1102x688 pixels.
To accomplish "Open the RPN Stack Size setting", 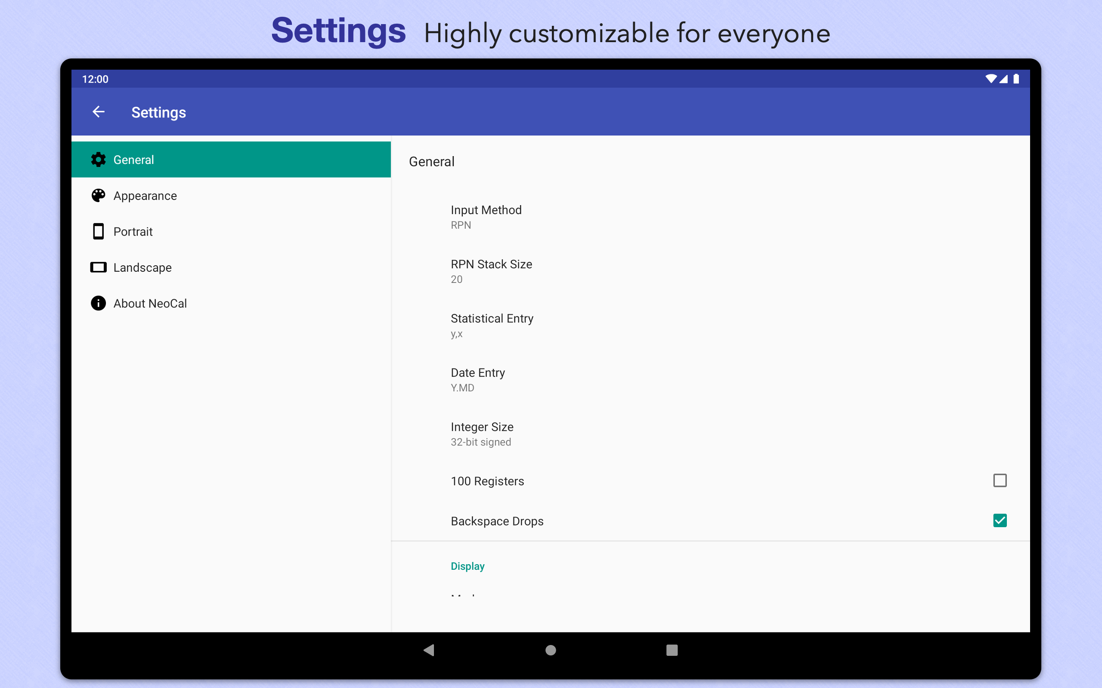I will click(x=710, y=272).
